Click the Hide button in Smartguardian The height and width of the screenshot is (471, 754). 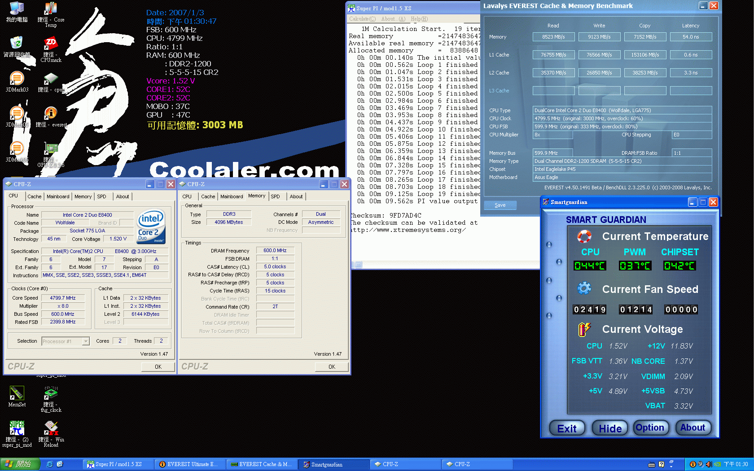(x=610, y=428)
